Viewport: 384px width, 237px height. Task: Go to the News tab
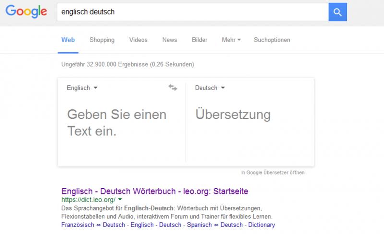[x=169, y=40]
